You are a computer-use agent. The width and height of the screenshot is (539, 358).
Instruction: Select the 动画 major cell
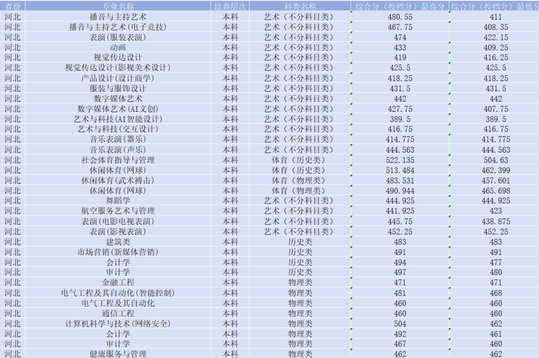(x=118, y=47)
